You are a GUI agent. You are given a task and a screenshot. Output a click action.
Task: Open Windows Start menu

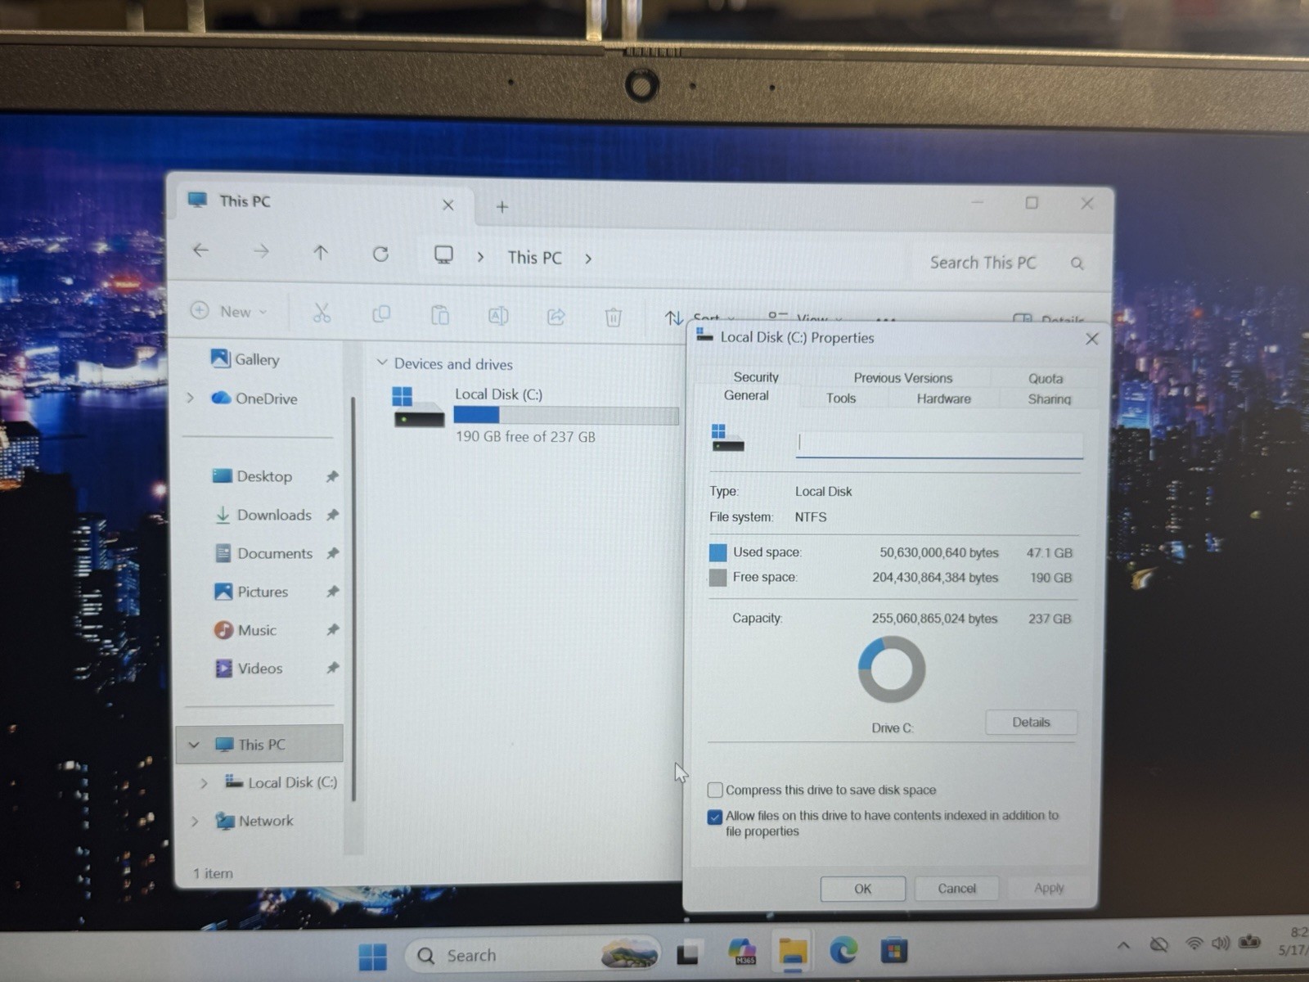373,956
